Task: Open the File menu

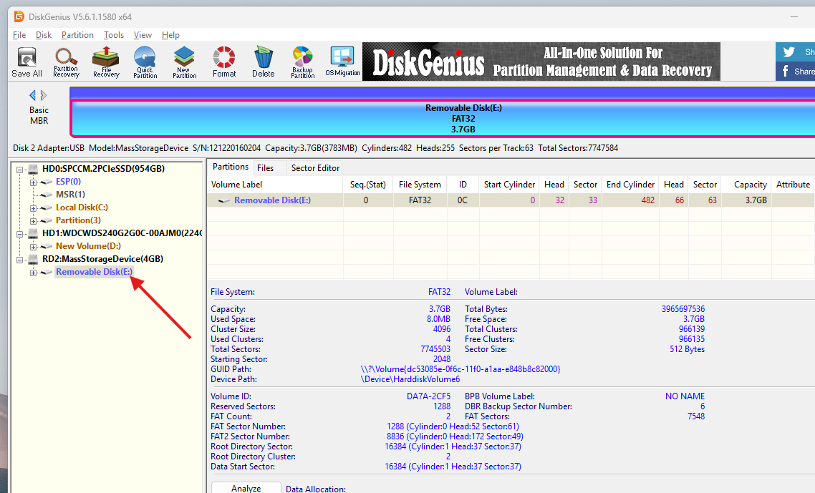Action: pos(19,35)
